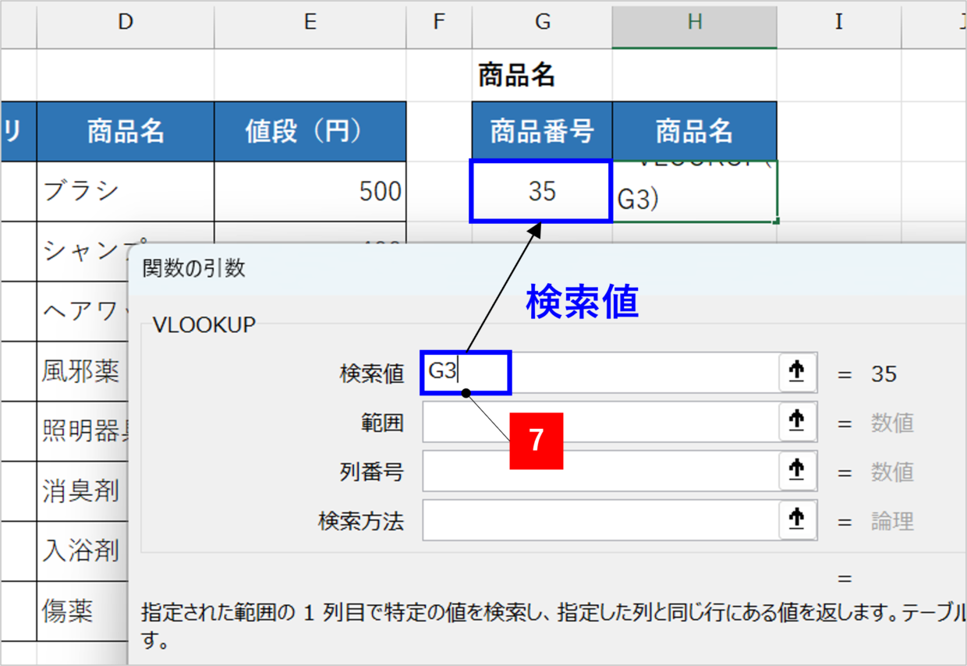Click the cell showing the VLOOKUP formula
Screen dimensions: 967x666
(694, 192)
